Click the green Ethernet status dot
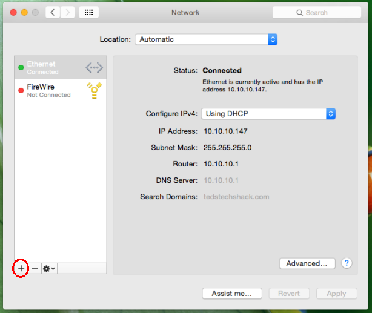This screenshot has height=313, width=372. (x=21, y=68)
